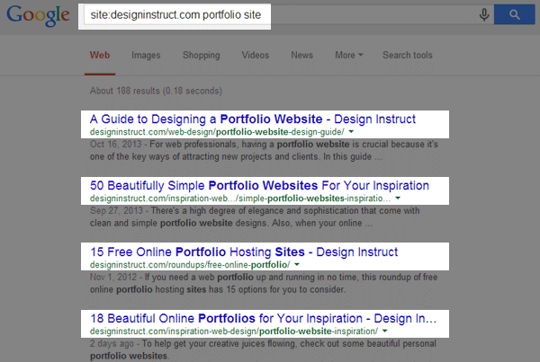Click URL designinstruct.com/inspiration-web-design/portfolio-website-inspiration/
Viewport: 540px width, 362px height.
click(x=234, y=331)
